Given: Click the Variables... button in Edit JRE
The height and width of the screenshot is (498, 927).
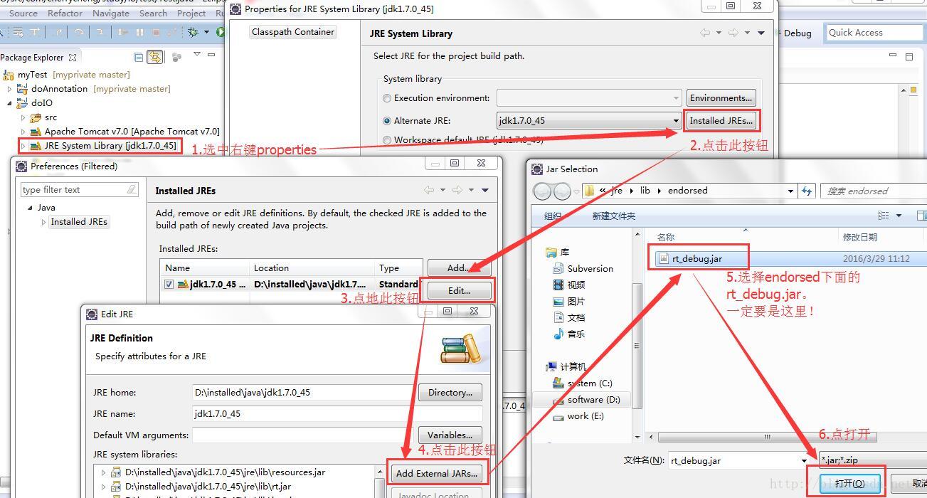Looking at the screenshot, I should coord(450,435).
